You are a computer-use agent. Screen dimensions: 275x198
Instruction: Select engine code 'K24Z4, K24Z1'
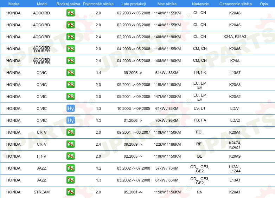[235, 145]
